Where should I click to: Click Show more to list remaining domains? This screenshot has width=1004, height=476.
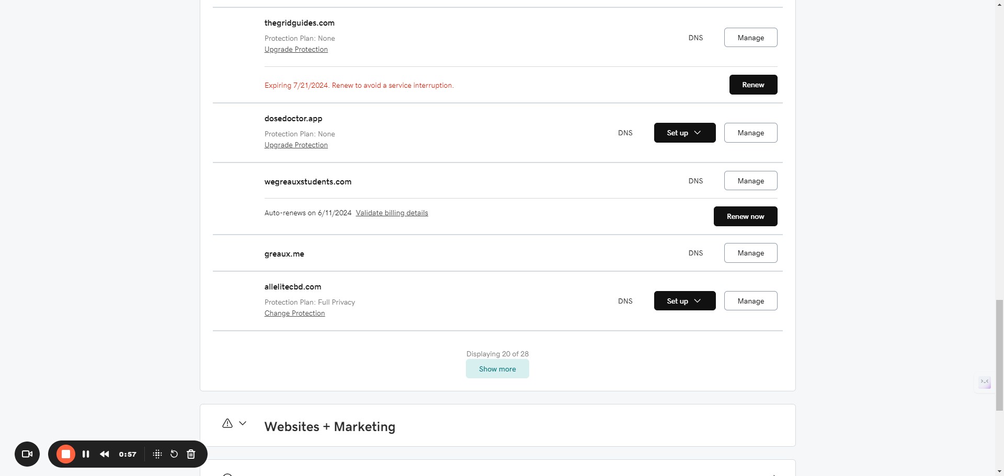pos(497,369)
